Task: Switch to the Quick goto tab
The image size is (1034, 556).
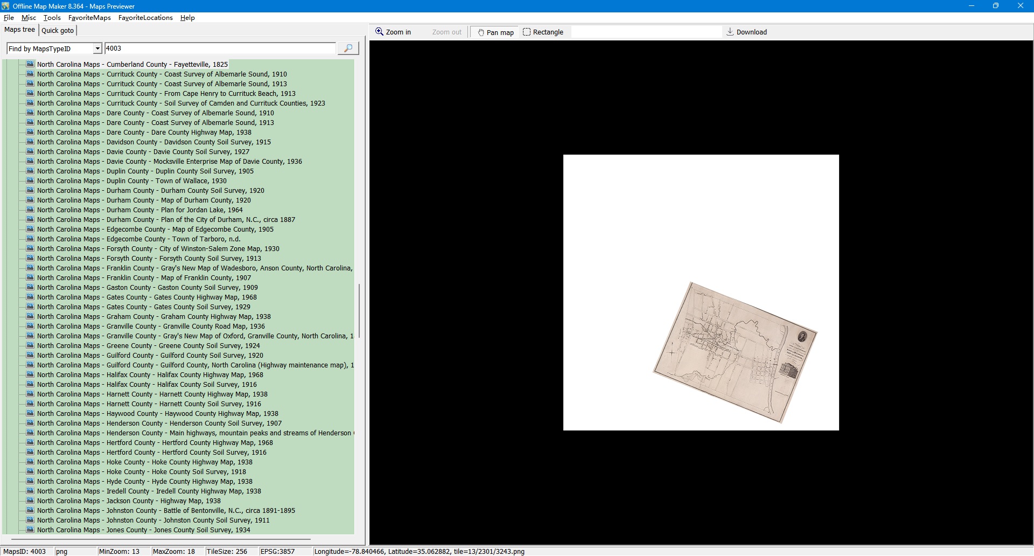Action: pyautogui.click(x=58, y=31)
